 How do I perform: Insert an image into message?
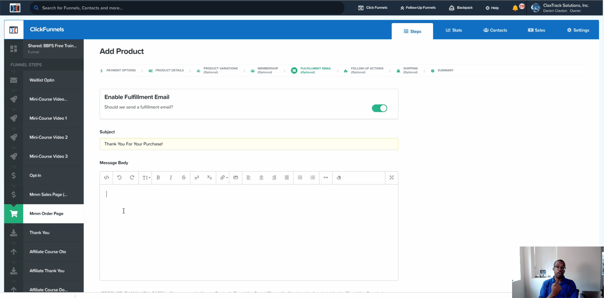pyautogui.click(x=236, y=178)
